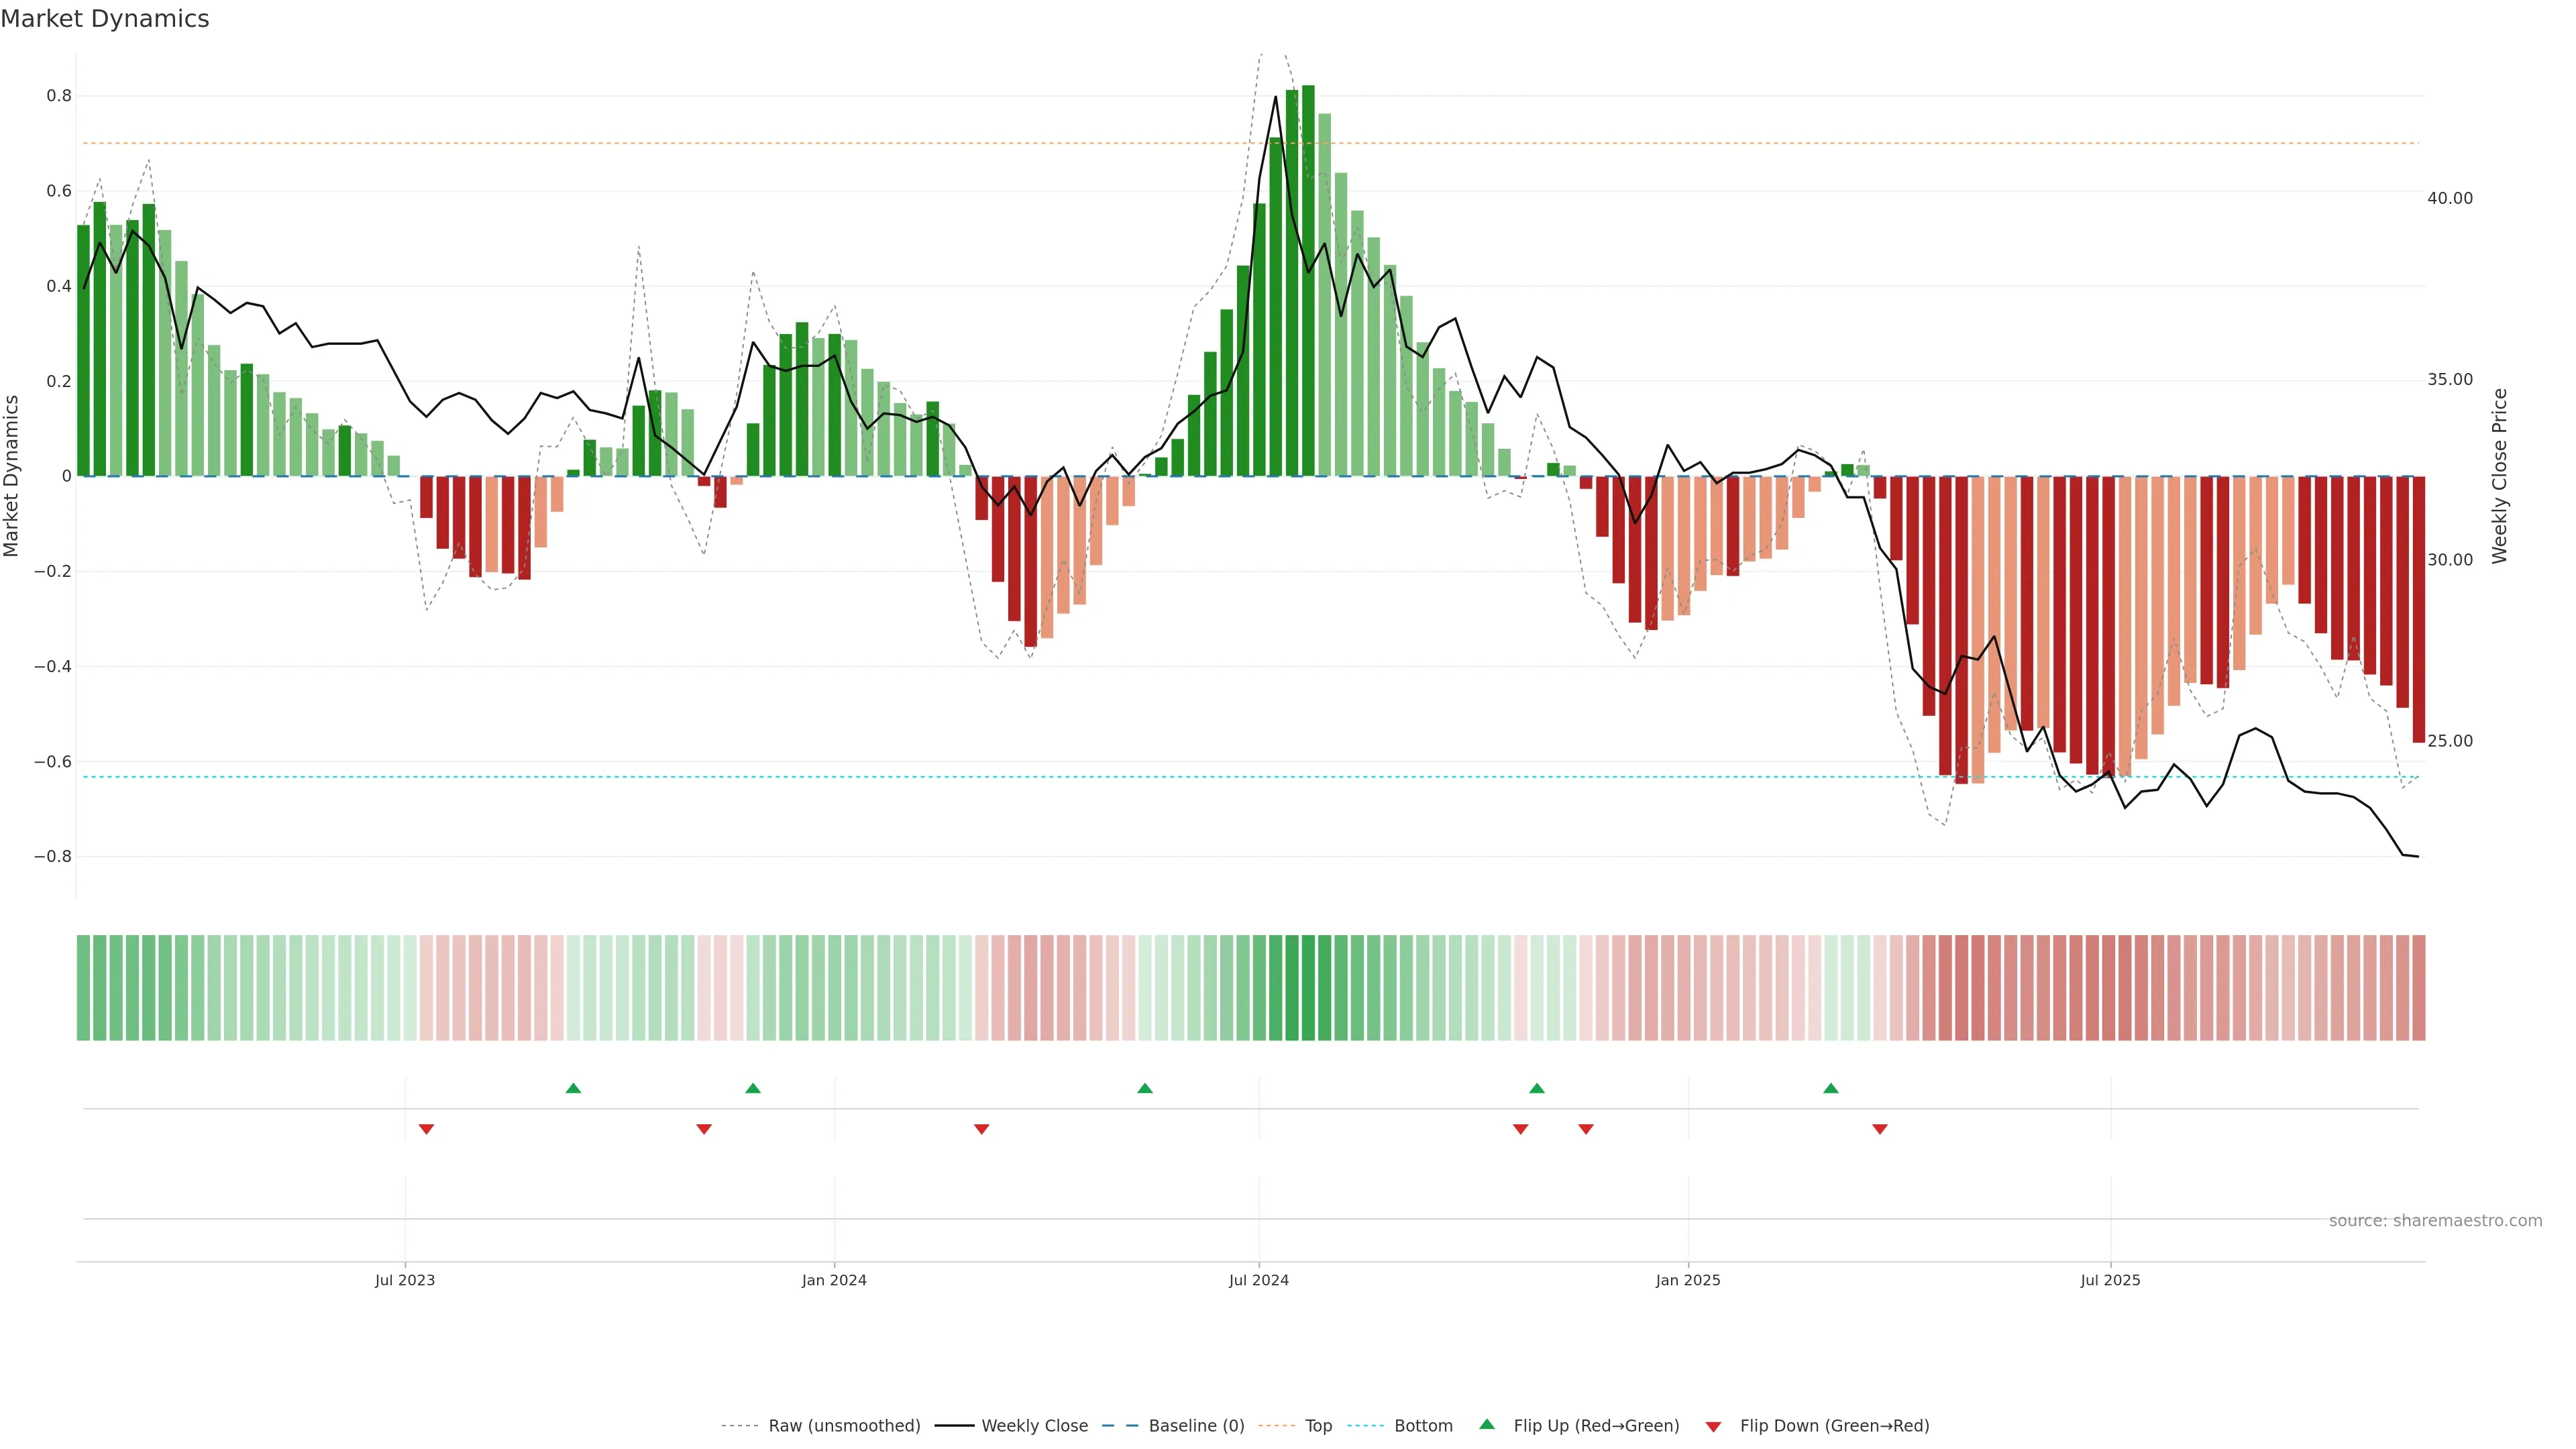Click the Jul 2024 x-axis label
The width and height of the screenshot is (2576, 1449).
point(1258,1280)
